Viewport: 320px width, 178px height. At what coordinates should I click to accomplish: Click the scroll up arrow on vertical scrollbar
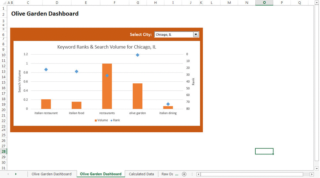pos(317,3)
